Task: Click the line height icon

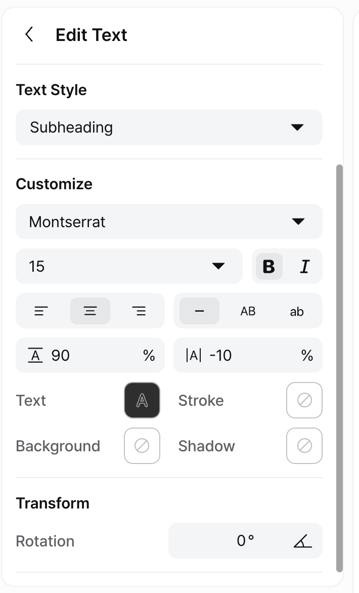Action: click(x=35, y=356)
